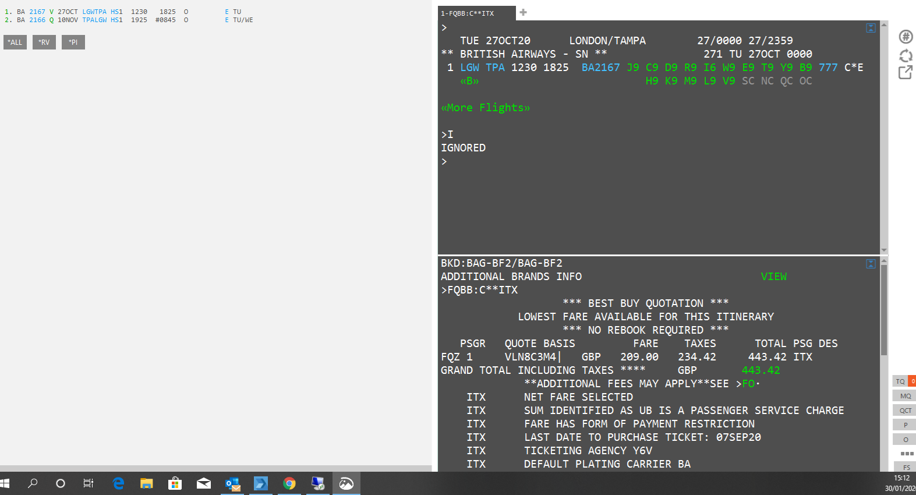The width and height of the screenshot is (916, 495).
Task: Select K9 booking class
Action: click(x=671, y=81)
